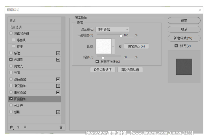Enable the 斜面和浮雕 checkbox

(x=11, y=33)
